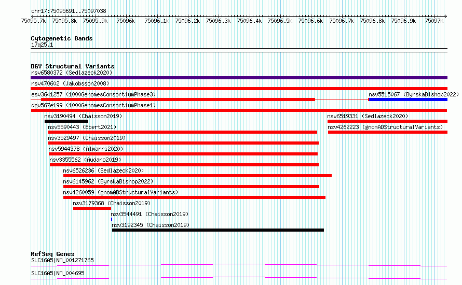Click the RefSeq Genes track title
462x285 pixels.
point(52,254)
